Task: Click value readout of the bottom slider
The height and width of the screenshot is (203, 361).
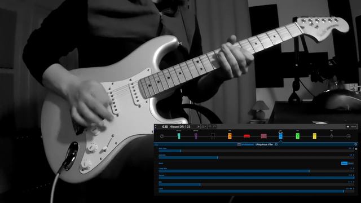Action: (x=349, y=189)
